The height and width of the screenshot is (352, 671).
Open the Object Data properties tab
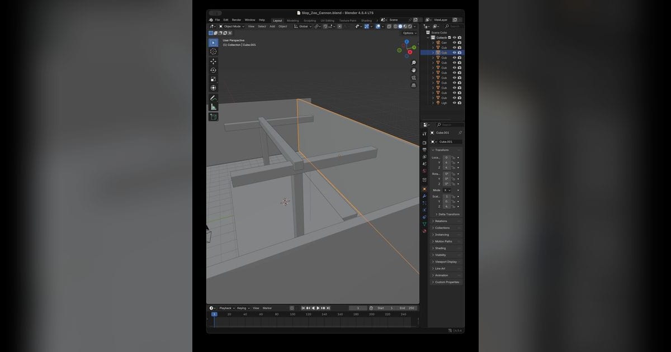(424, 224)
